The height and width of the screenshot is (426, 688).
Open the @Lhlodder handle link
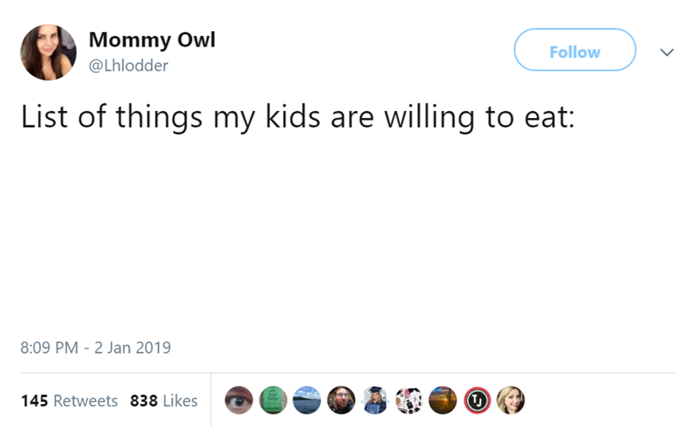[129, 65]
